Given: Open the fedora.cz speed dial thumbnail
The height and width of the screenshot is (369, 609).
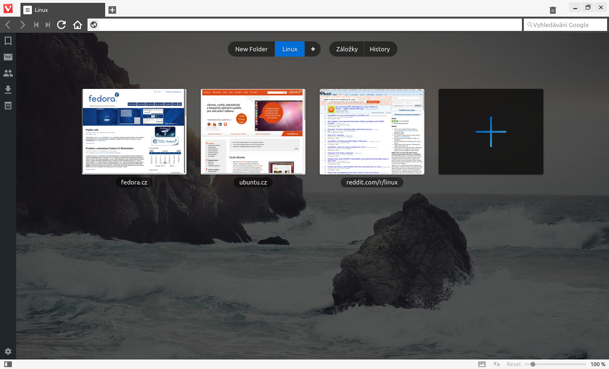Looking at the screenshot, I should 134,132.
